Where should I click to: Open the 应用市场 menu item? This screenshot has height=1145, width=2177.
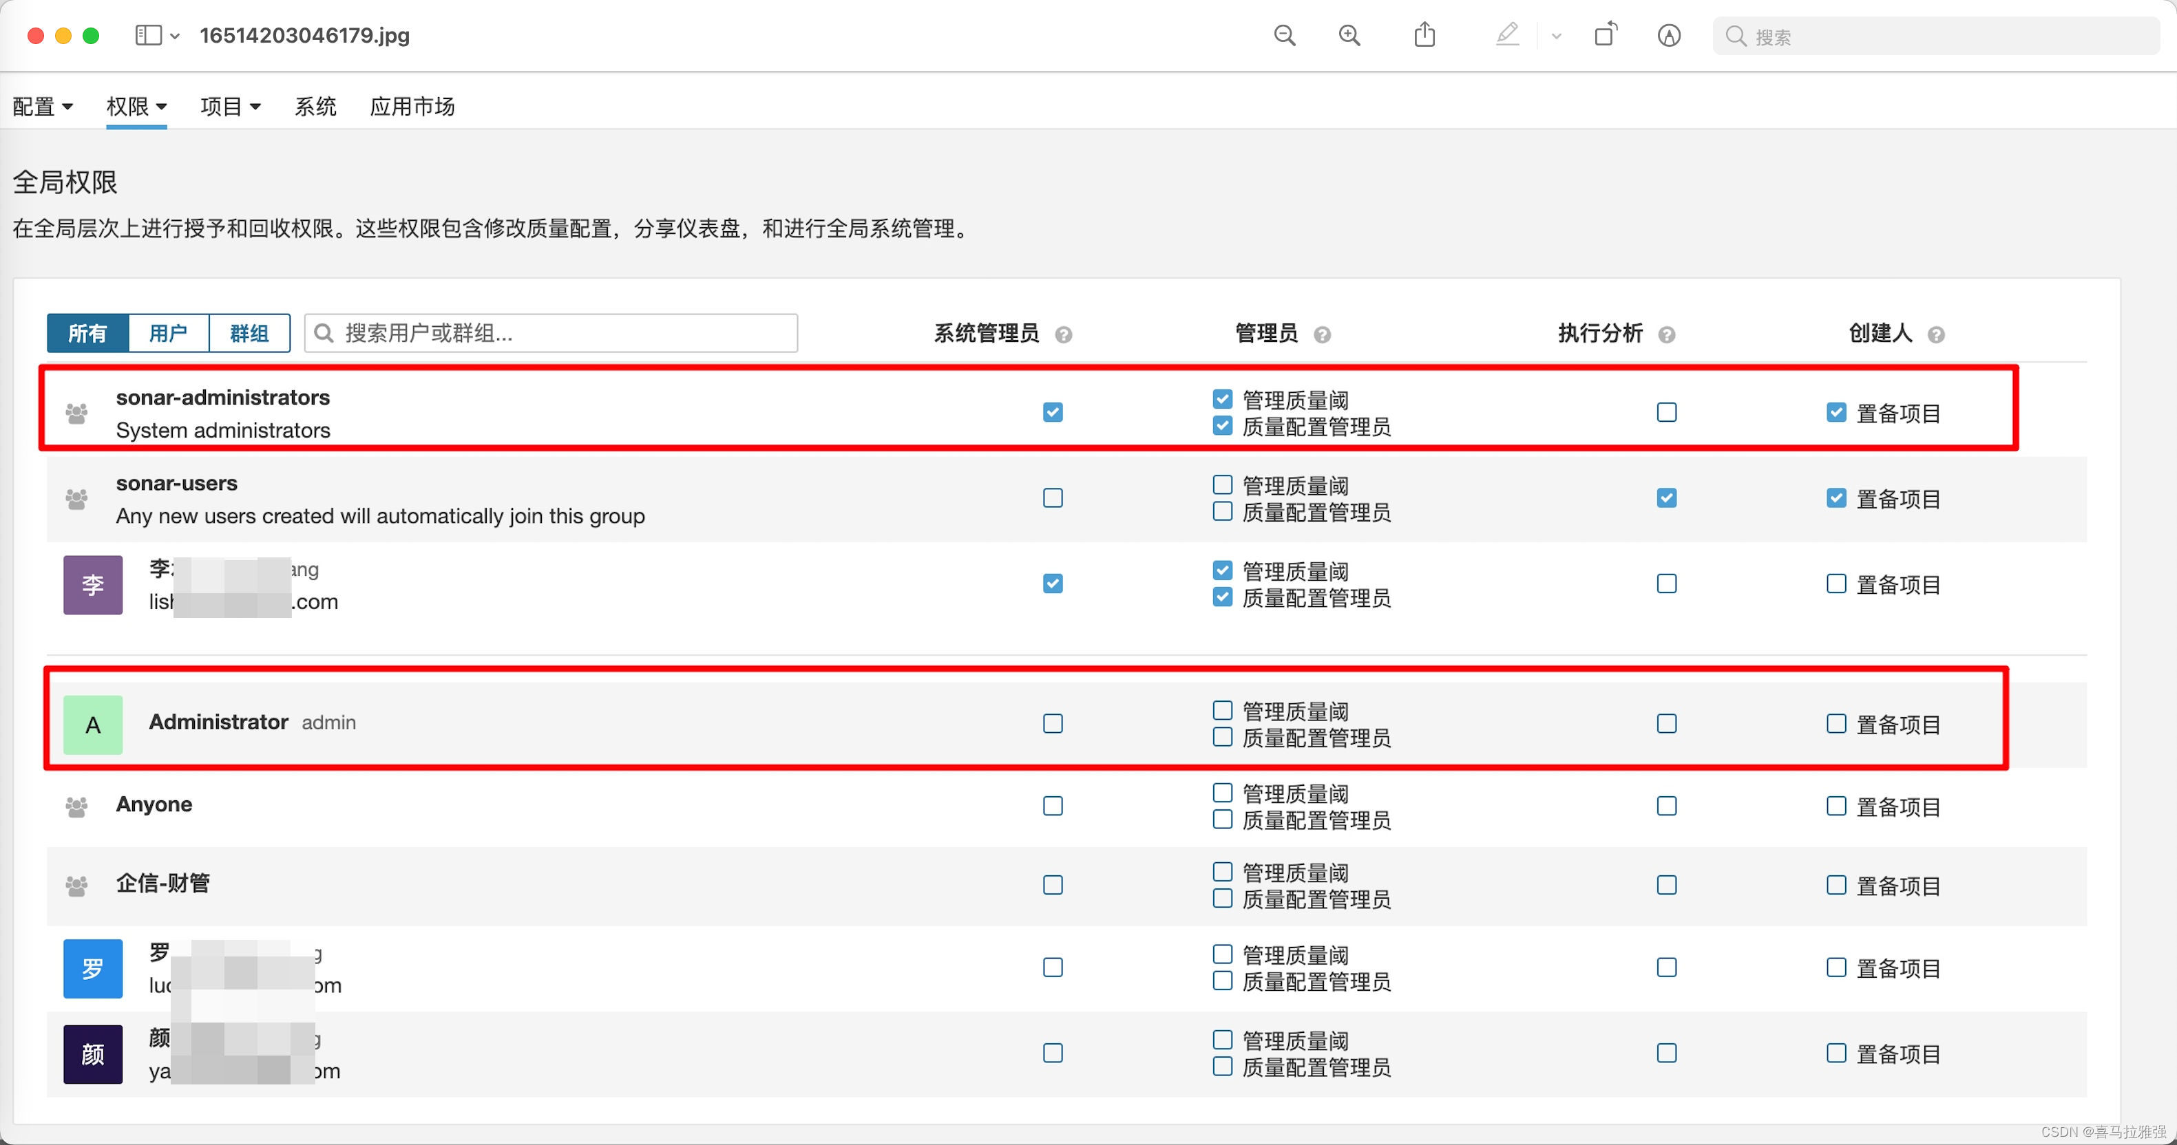click(412, 107)
